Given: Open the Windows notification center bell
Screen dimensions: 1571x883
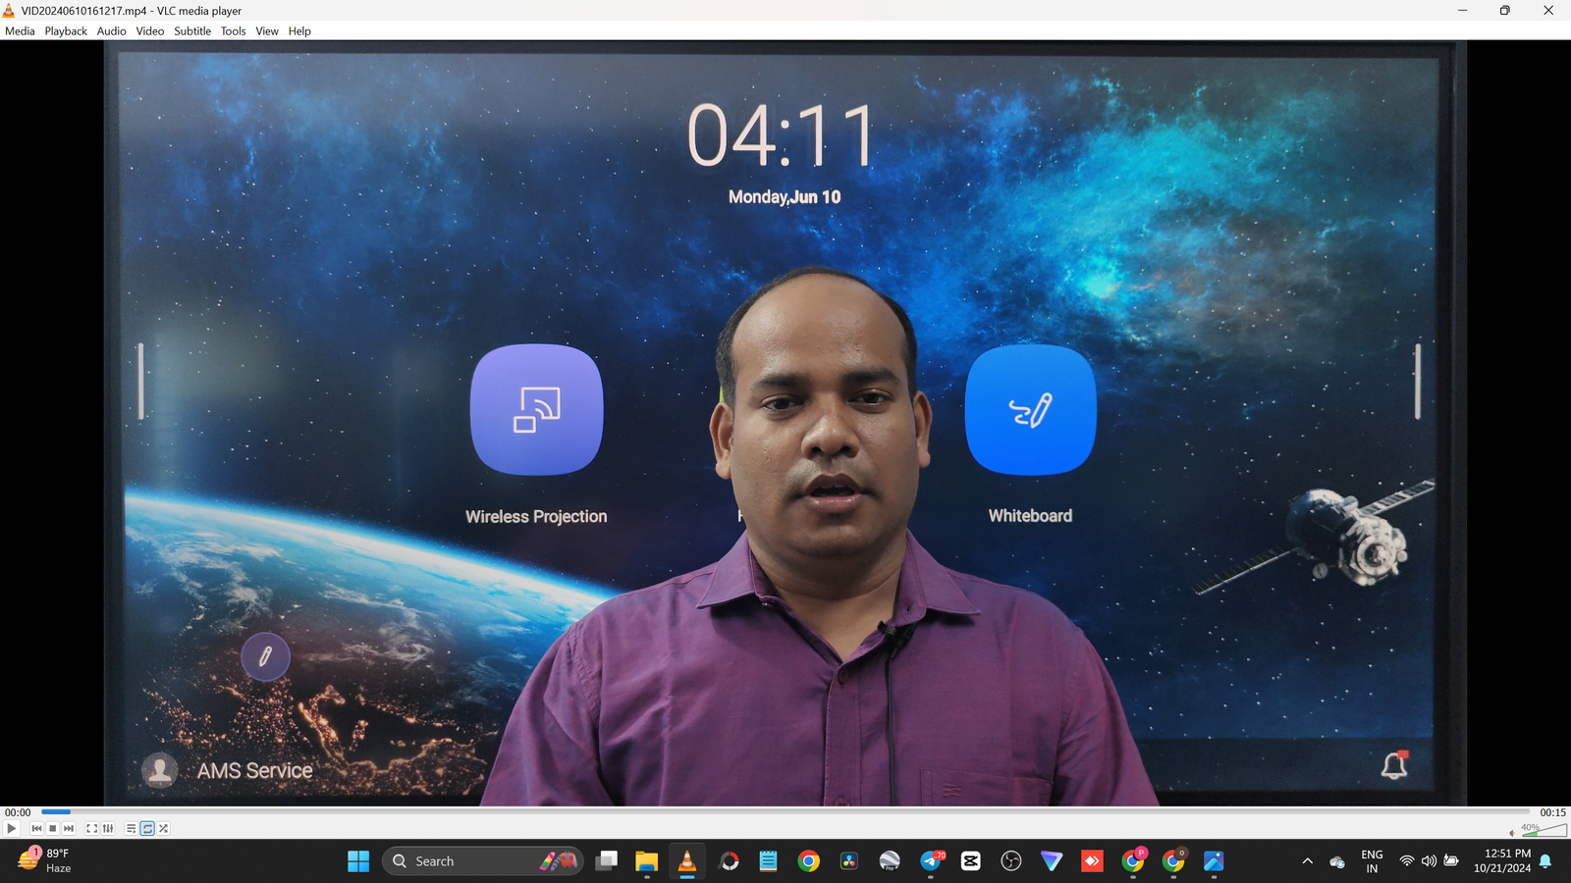Looking at the screenshot, I should tap(1545, 861).
